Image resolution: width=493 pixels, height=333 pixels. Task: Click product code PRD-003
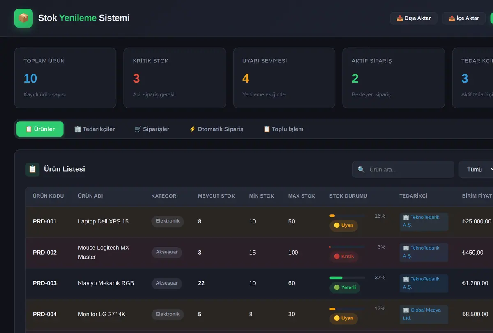tap(45, 283)
